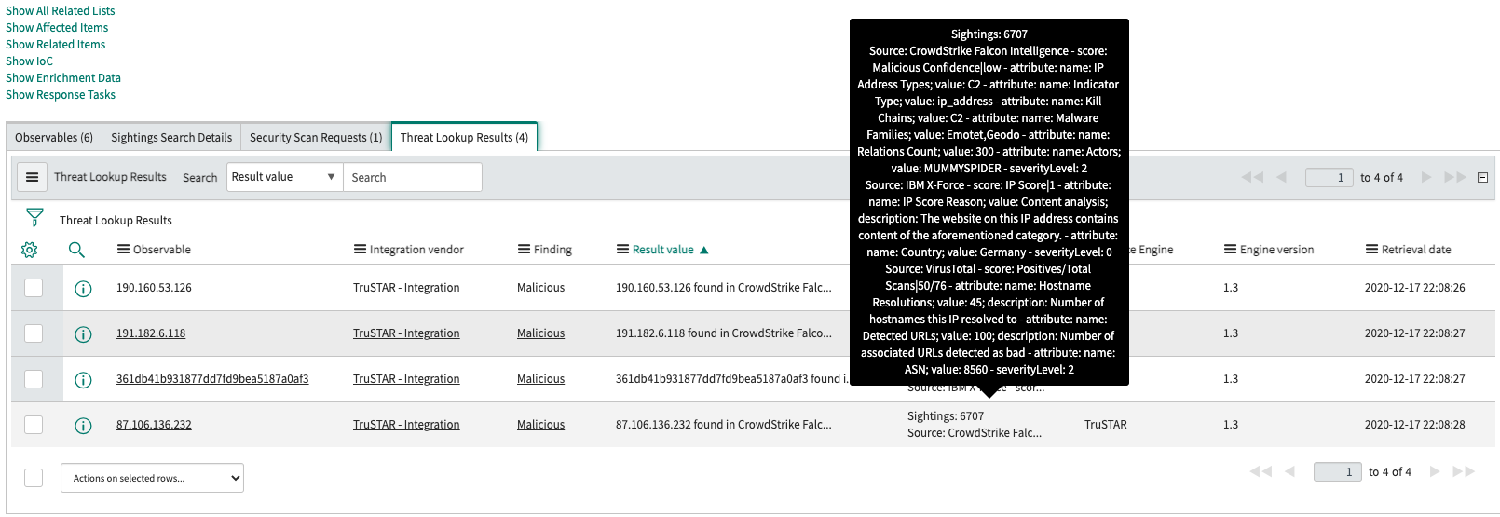Go to the first page using top pagination
The image size is (1500, 517).
click(x=1253, y=177)
